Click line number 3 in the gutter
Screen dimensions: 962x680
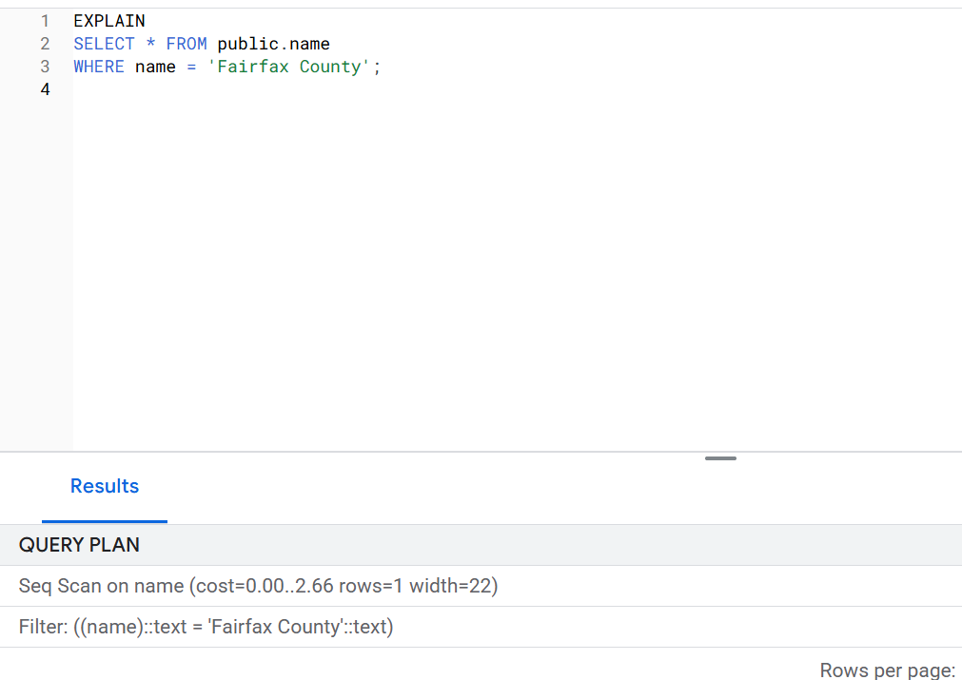pos(45,67)
